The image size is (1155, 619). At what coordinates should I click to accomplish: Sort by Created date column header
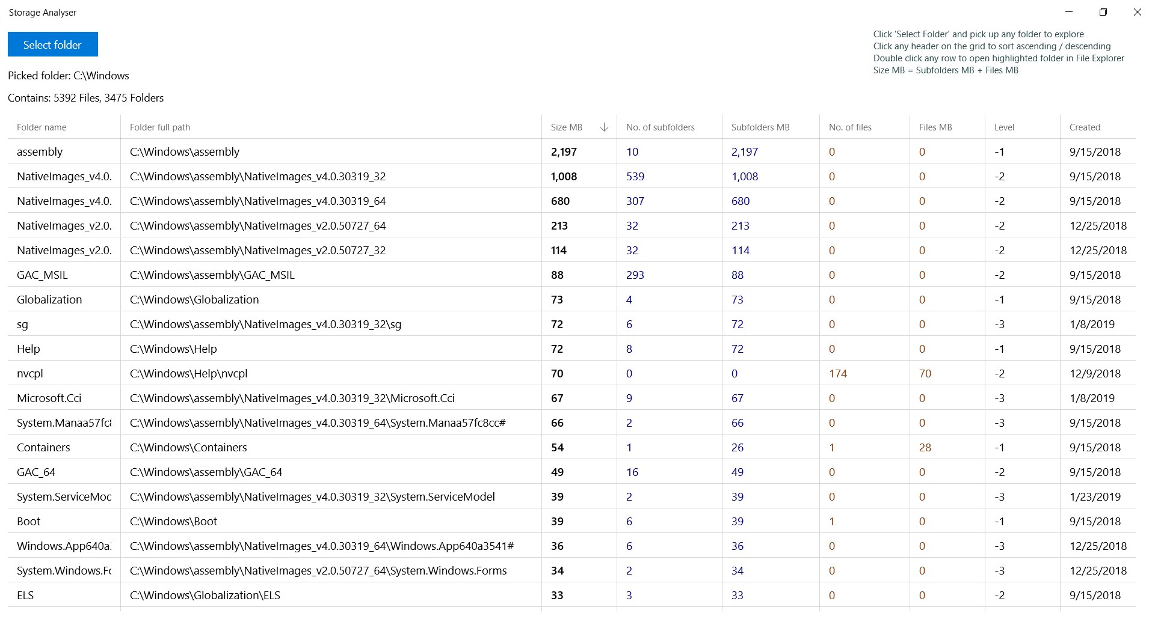pyautogui.click(x=1085, y=127)
